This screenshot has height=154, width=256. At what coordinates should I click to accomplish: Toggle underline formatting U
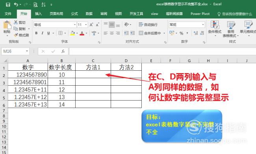pyautogui.click(x=48, y=33)
